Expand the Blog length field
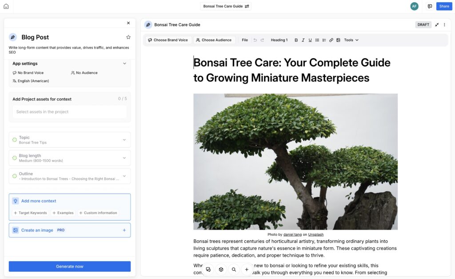This screenshot has height=279, width=455. [x=70, y=158]
